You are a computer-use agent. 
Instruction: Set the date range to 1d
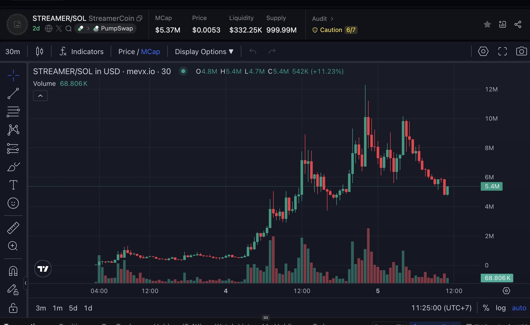coord(88,308)
